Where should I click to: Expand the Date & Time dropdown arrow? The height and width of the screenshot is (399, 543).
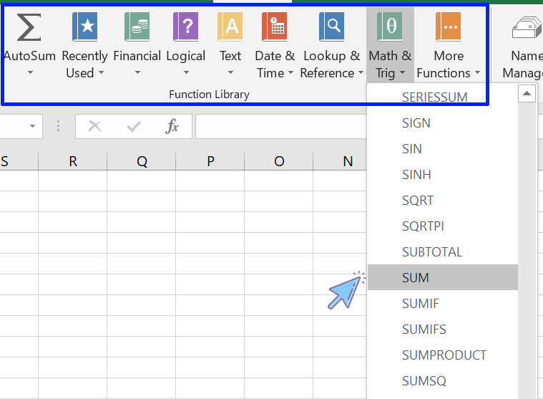tap(290, 72)
